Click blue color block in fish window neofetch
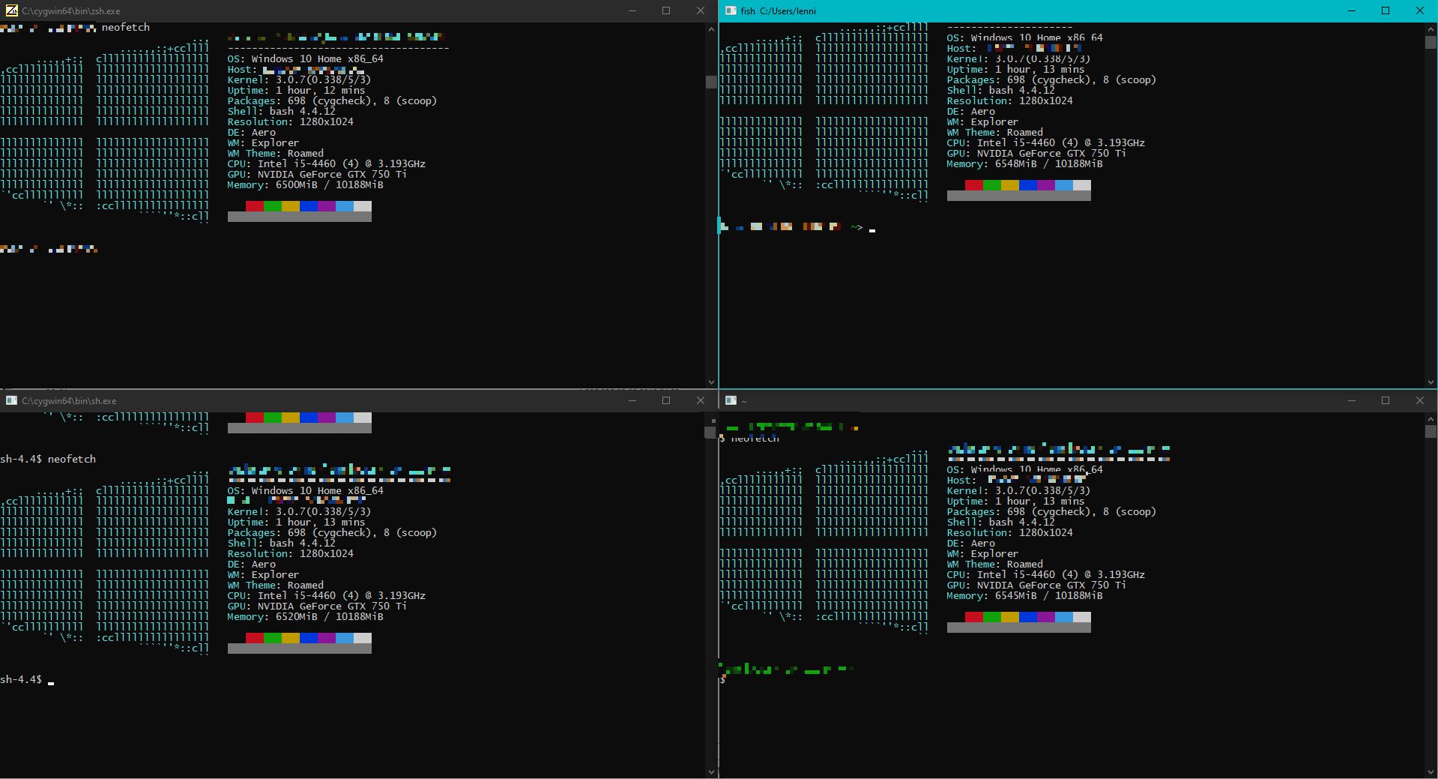Viewport: 1438px width, 779px height. pos(1028,185)
